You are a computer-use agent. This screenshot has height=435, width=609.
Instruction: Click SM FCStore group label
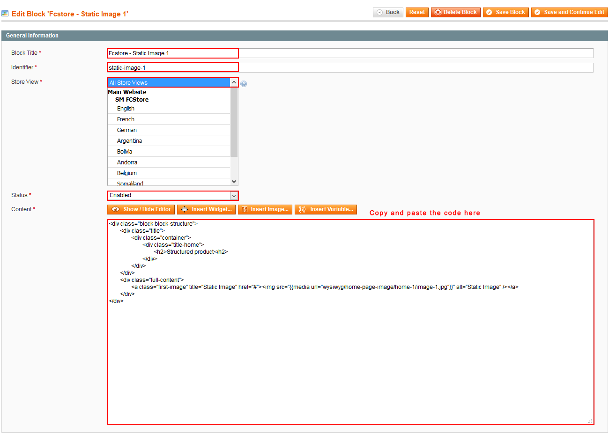(132, 100)
